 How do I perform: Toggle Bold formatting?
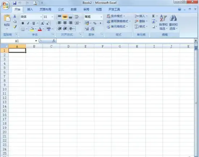23,23
